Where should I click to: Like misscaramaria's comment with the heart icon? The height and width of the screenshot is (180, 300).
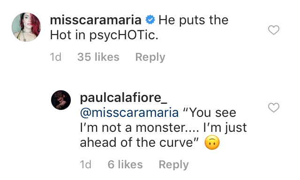(274, 30)
